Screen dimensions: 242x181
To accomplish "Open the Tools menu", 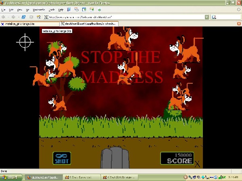I will (x=52, y=10).
